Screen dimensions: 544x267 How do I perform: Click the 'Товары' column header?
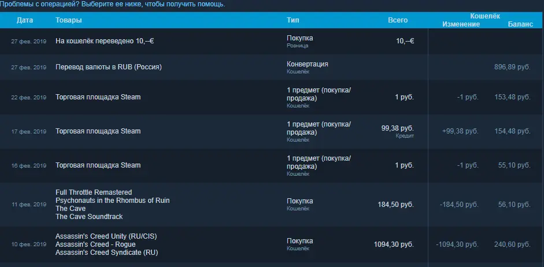coord(69,20)
